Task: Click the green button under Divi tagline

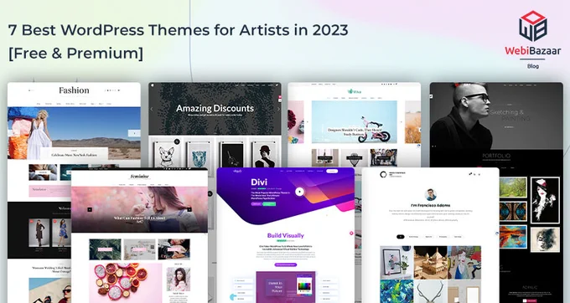Action: tap(269, 204)
